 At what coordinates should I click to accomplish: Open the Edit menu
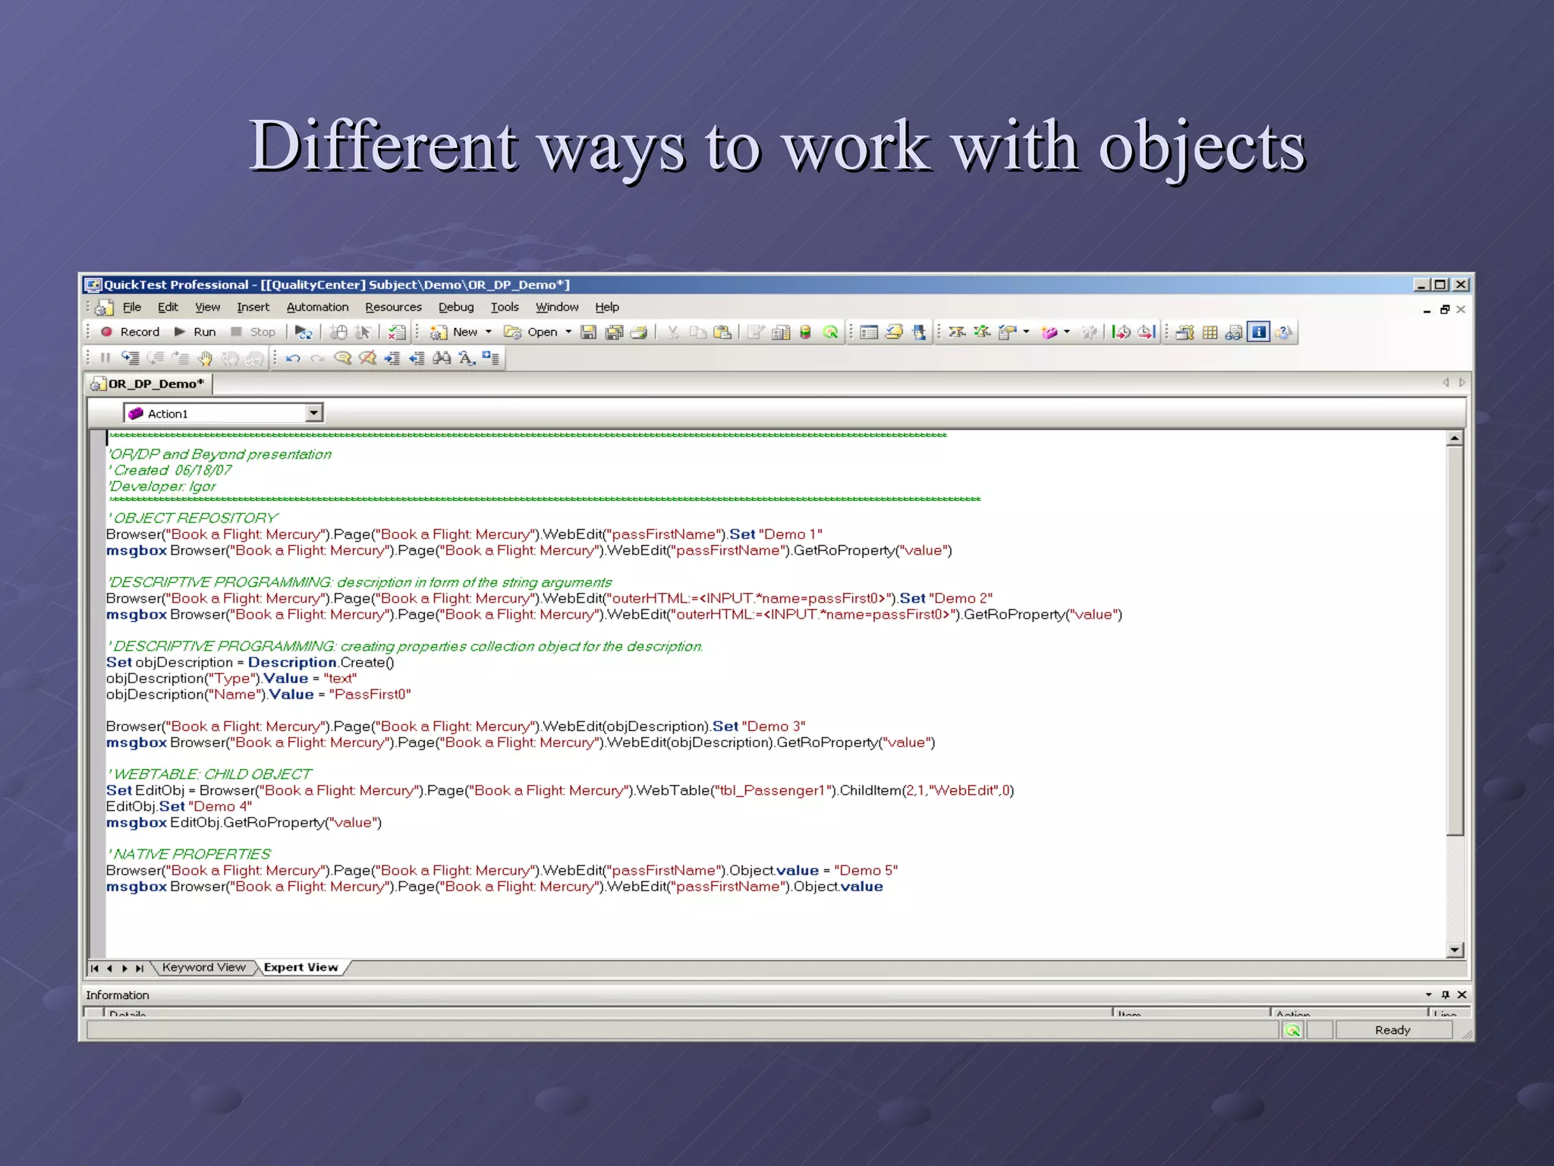tap(168, 307)
